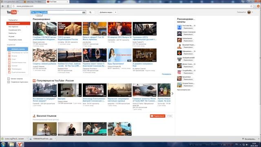Image resolution: width=261 pixels, height=147 pixels.
Task: Click the Yandex 'Я' button beside the address bar
Action: [x=8, y=6]
